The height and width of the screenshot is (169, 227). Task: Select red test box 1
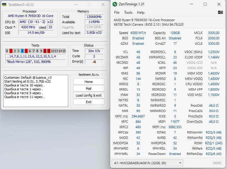click(11, 51)
